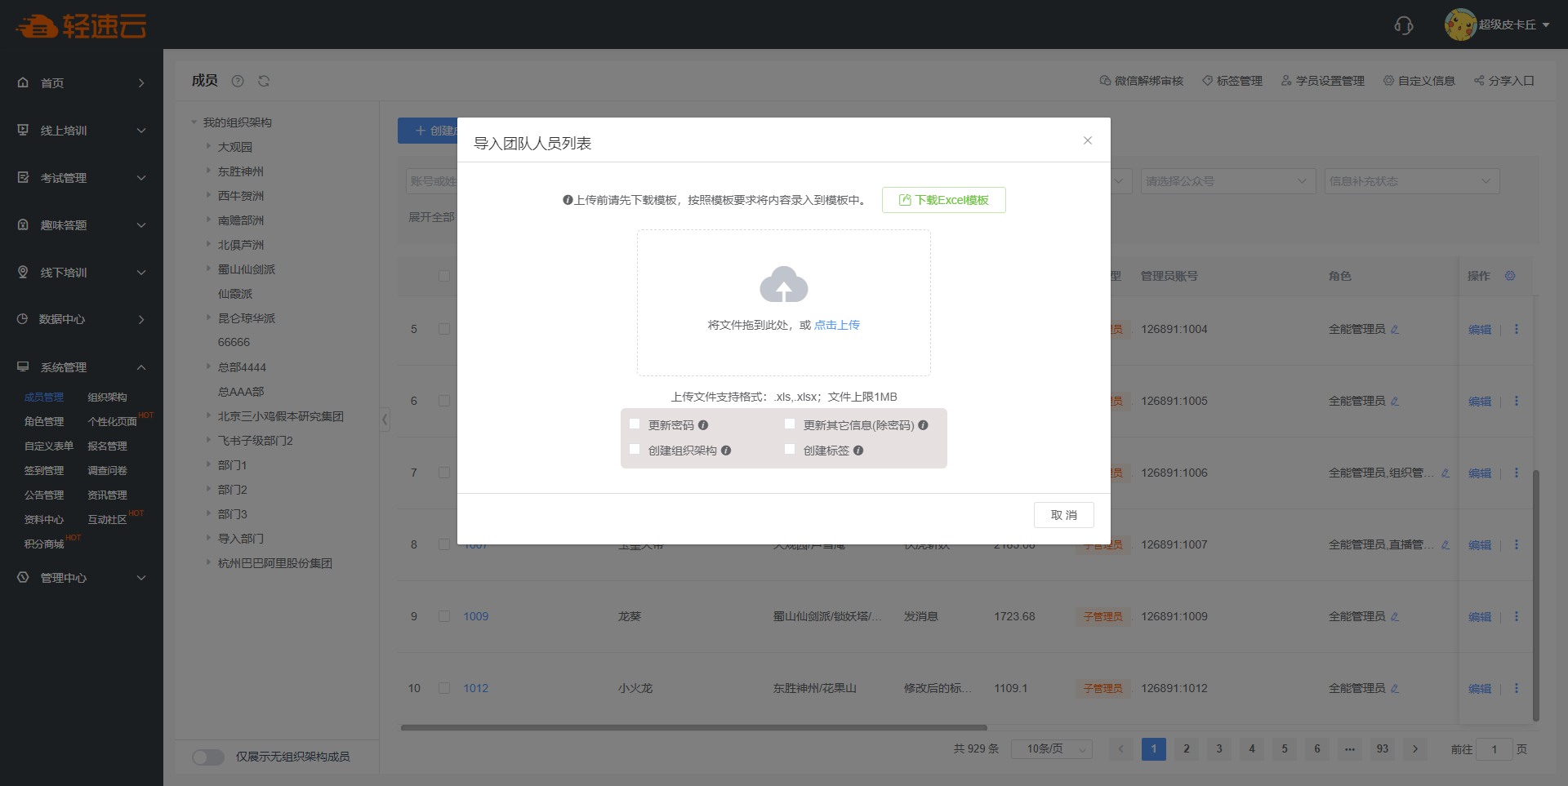Open 角色管理 in the sidebar
The width and height of the screenshot is (1568, 786).
coord(44,422)
